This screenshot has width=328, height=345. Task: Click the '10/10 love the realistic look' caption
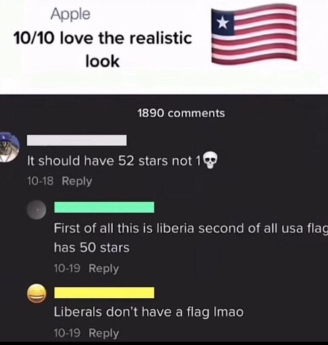tap(102, 49)
